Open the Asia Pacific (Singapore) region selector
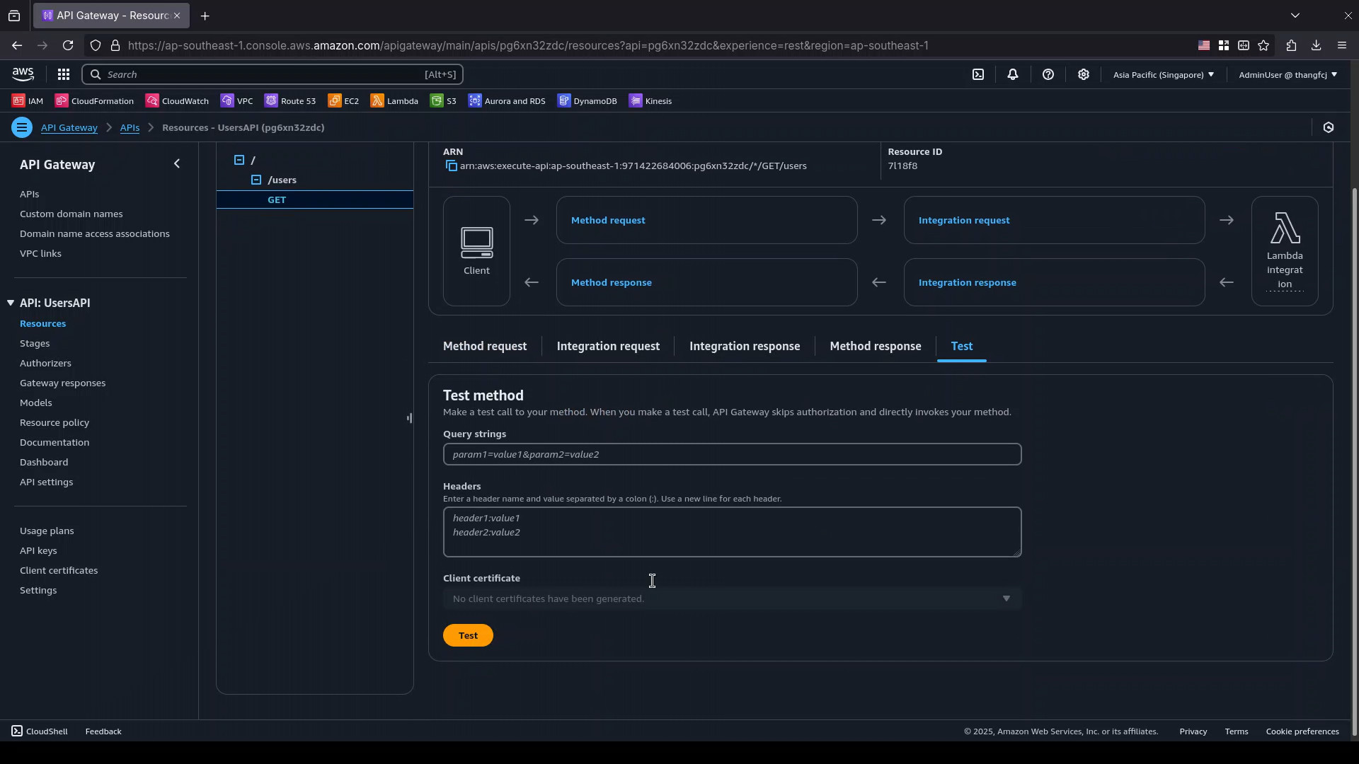The width and height of the screenshot is (1359, 764). pyautogui.click(x=1164, y=74)
